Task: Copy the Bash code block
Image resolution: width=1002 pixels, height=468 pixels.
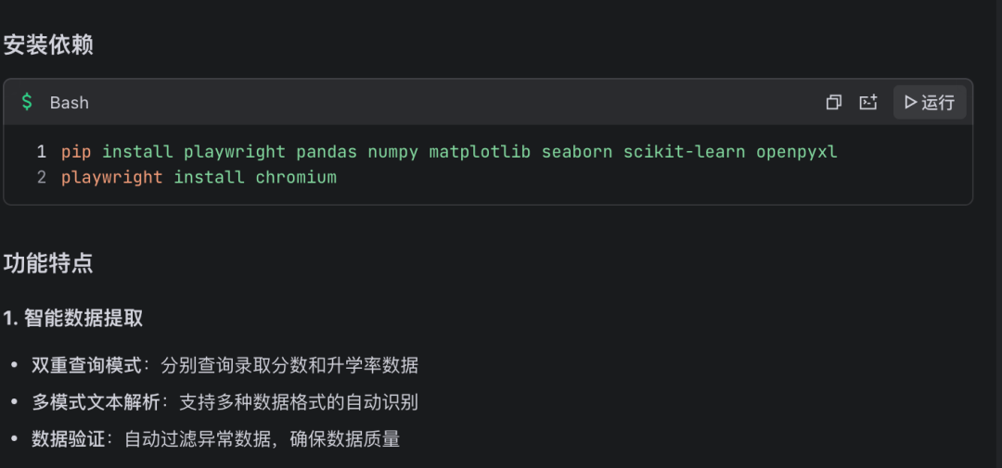Action: [x=833, y=103]
